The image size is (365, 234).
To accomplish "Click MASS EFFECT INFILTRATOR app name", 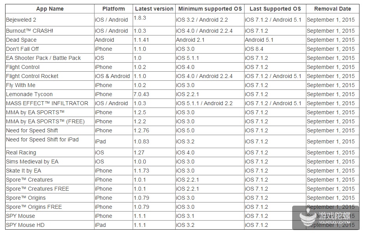I will (x=47, y=103).
